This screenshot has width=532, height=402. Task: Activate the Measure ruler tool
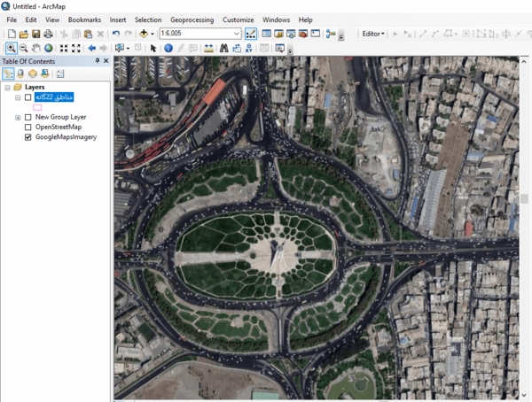coord(208,48)
